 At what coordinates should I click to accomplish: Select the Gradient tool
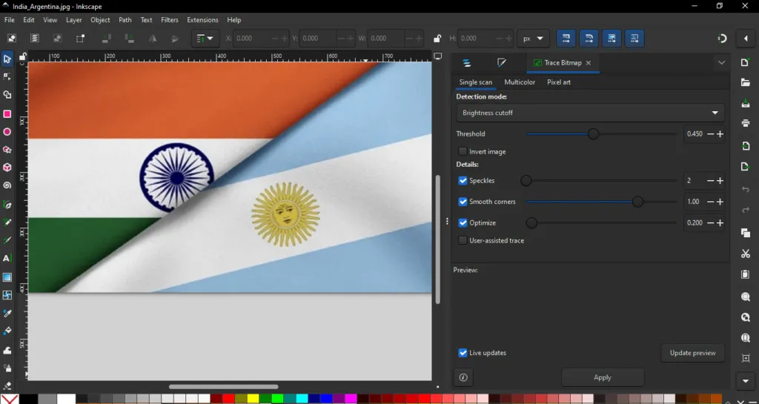pyautogui.click(x=7, y=277)
